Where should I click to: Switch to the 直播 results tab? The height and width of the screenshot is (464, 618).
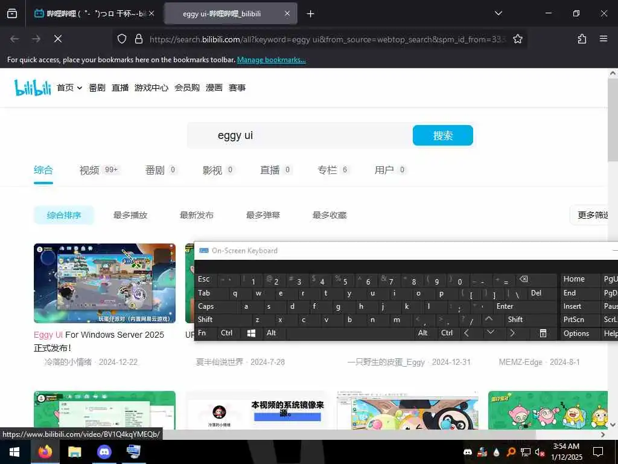click(x=275, y=170)
